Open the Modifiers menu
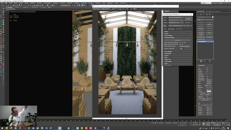Screen dimensions: 231x130 32,3
